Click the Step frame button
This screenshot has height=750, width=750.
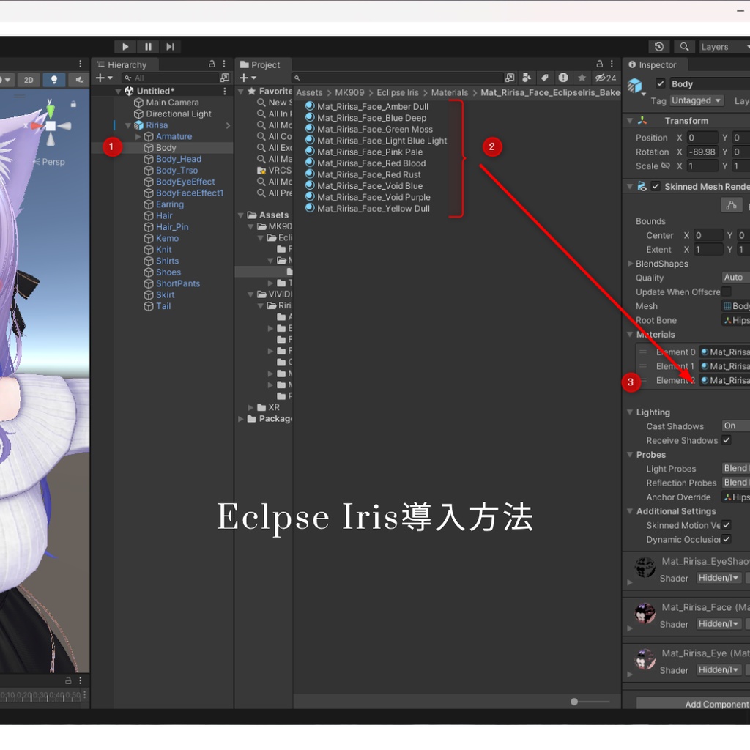170,46
